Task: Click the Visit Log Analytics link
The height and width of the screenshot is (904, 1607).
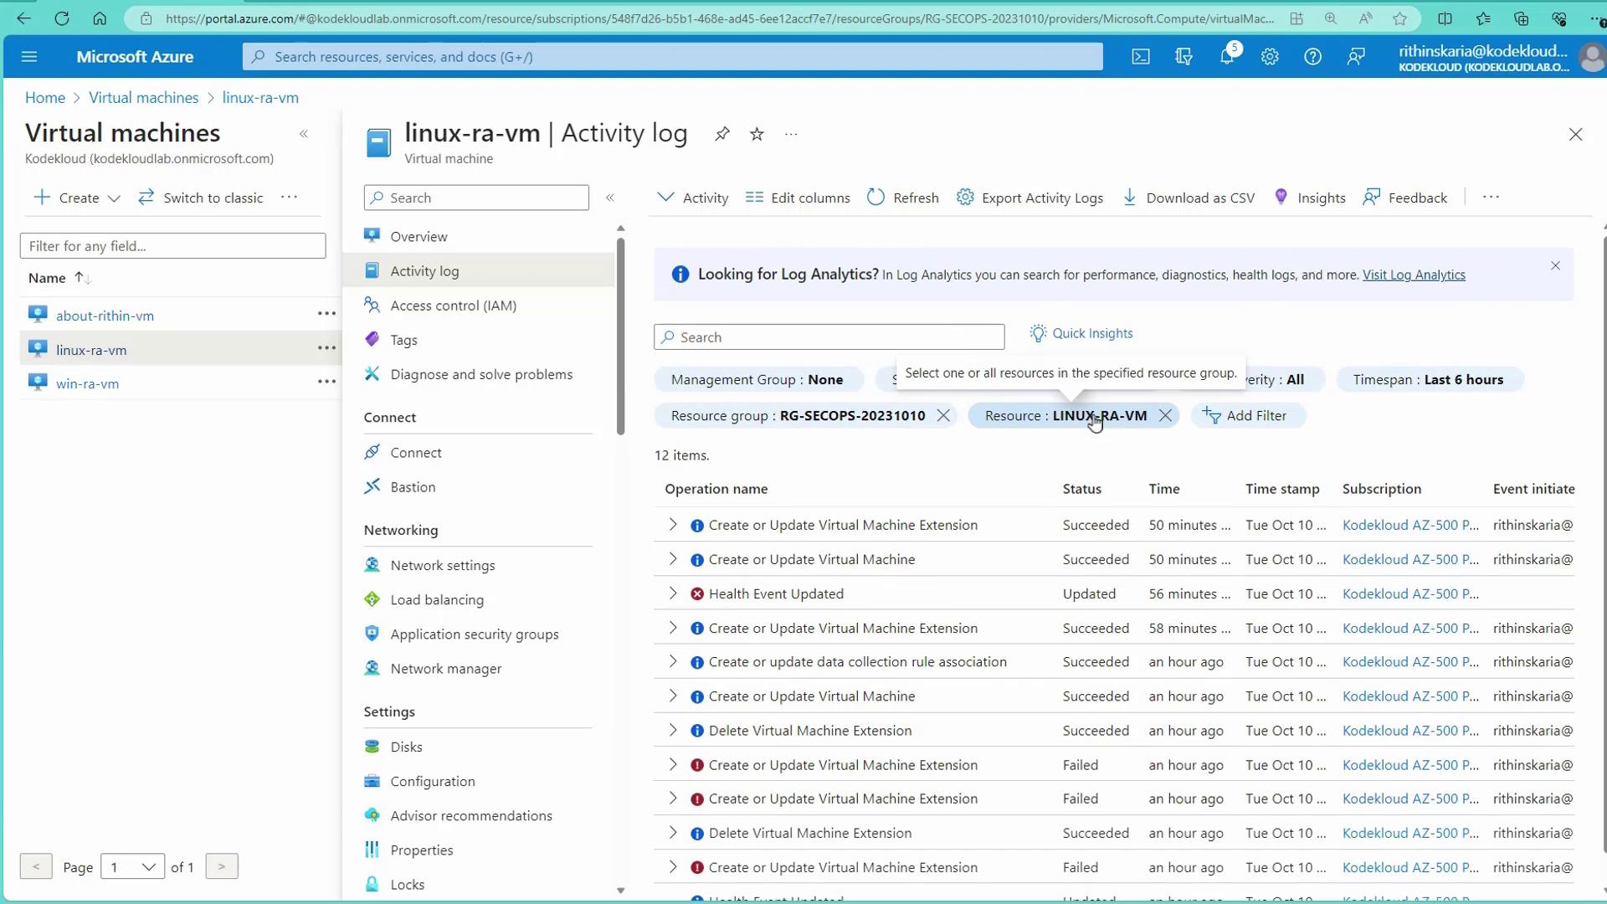Action: point(1414,275)
